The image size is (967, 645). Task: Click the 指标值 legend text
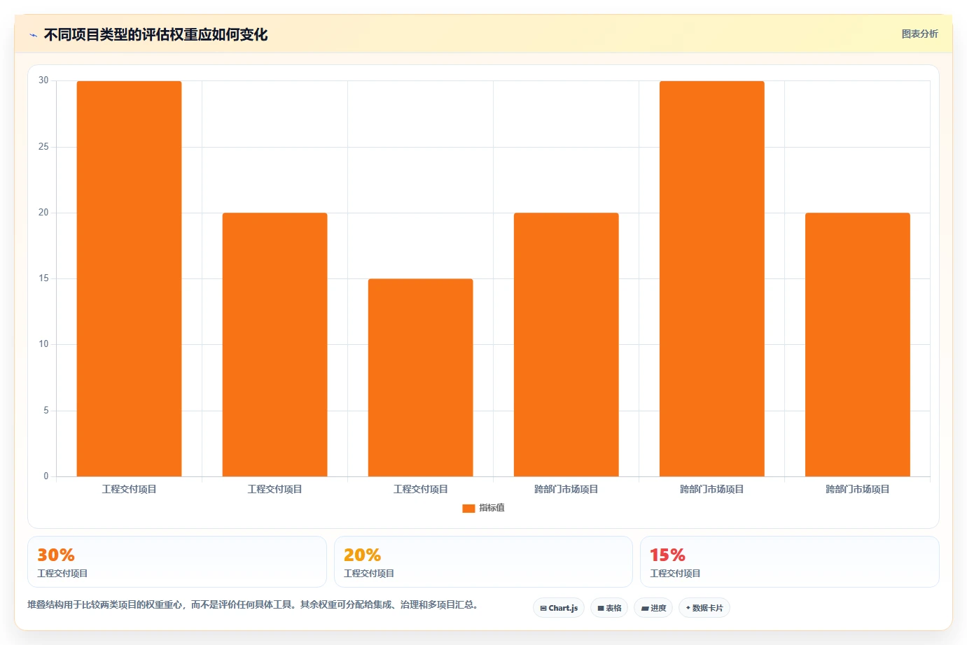pos(492,508)
